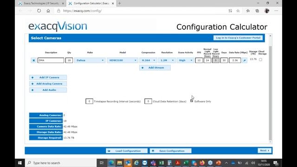Click the Timelapse Recording Interval field
Viewport: 297px width, 167px height.
89,101
